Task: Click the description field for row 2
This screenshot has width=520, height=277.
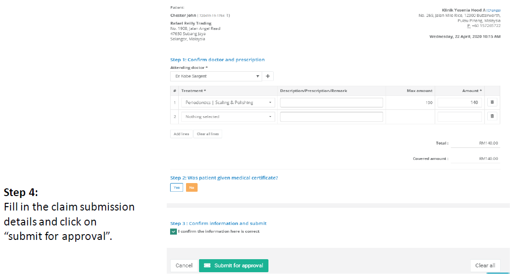Action: click(331, 117)
